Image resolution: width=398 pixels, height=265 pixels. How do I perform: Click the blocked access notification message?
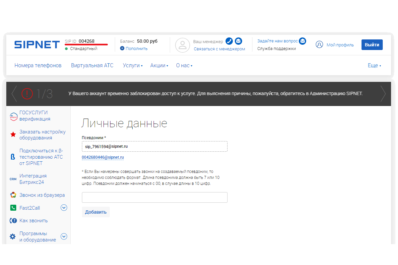(216, 94)
